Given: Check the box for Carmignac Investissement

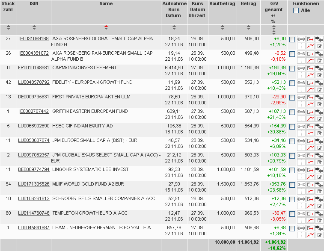Looking at the screenshot, I should (x=292, y=69).
